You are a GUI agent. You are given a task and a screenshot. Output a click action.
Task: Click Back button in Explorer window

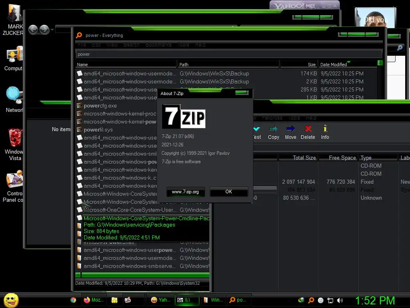click(33, 30)
